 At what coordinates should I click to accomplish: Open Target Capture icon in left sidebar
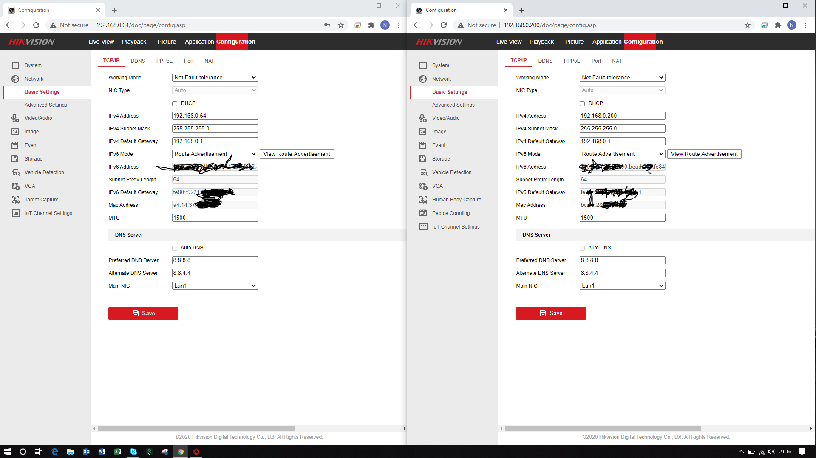(15, 200)
